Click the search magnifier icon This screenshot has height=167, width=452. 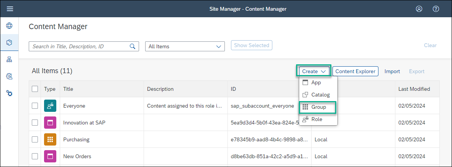click(132, 46)
